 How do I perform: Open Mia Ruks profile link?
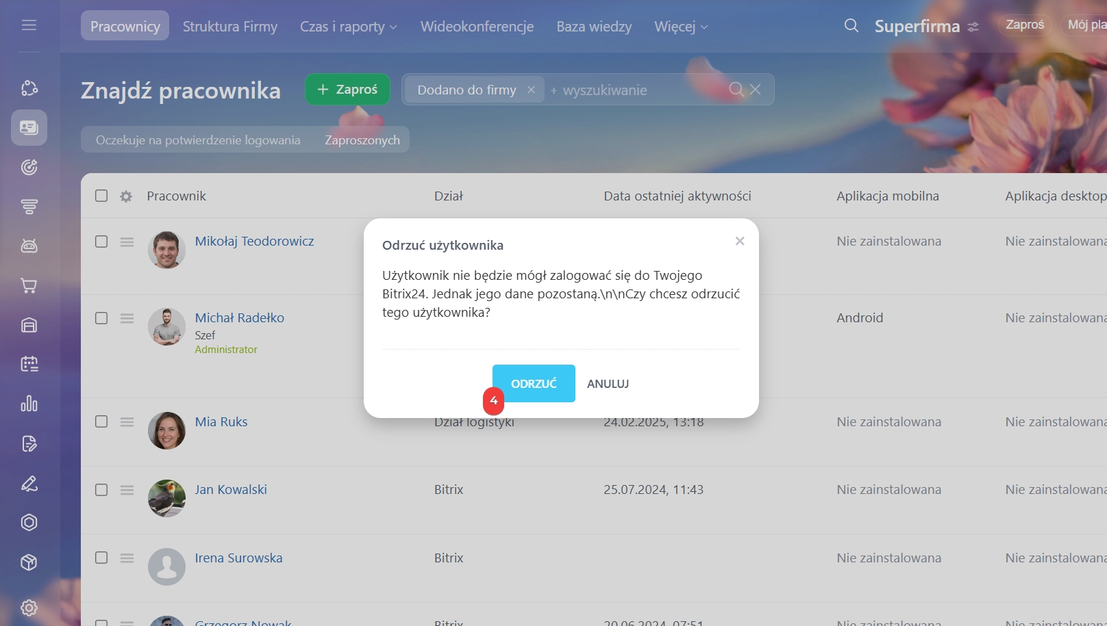(x=221, y=422)
